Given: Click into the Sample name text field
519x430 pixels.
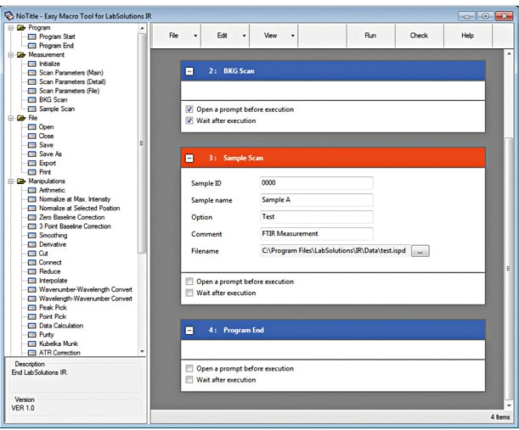Looking at the screenshot, I should (x=316, y=200).
